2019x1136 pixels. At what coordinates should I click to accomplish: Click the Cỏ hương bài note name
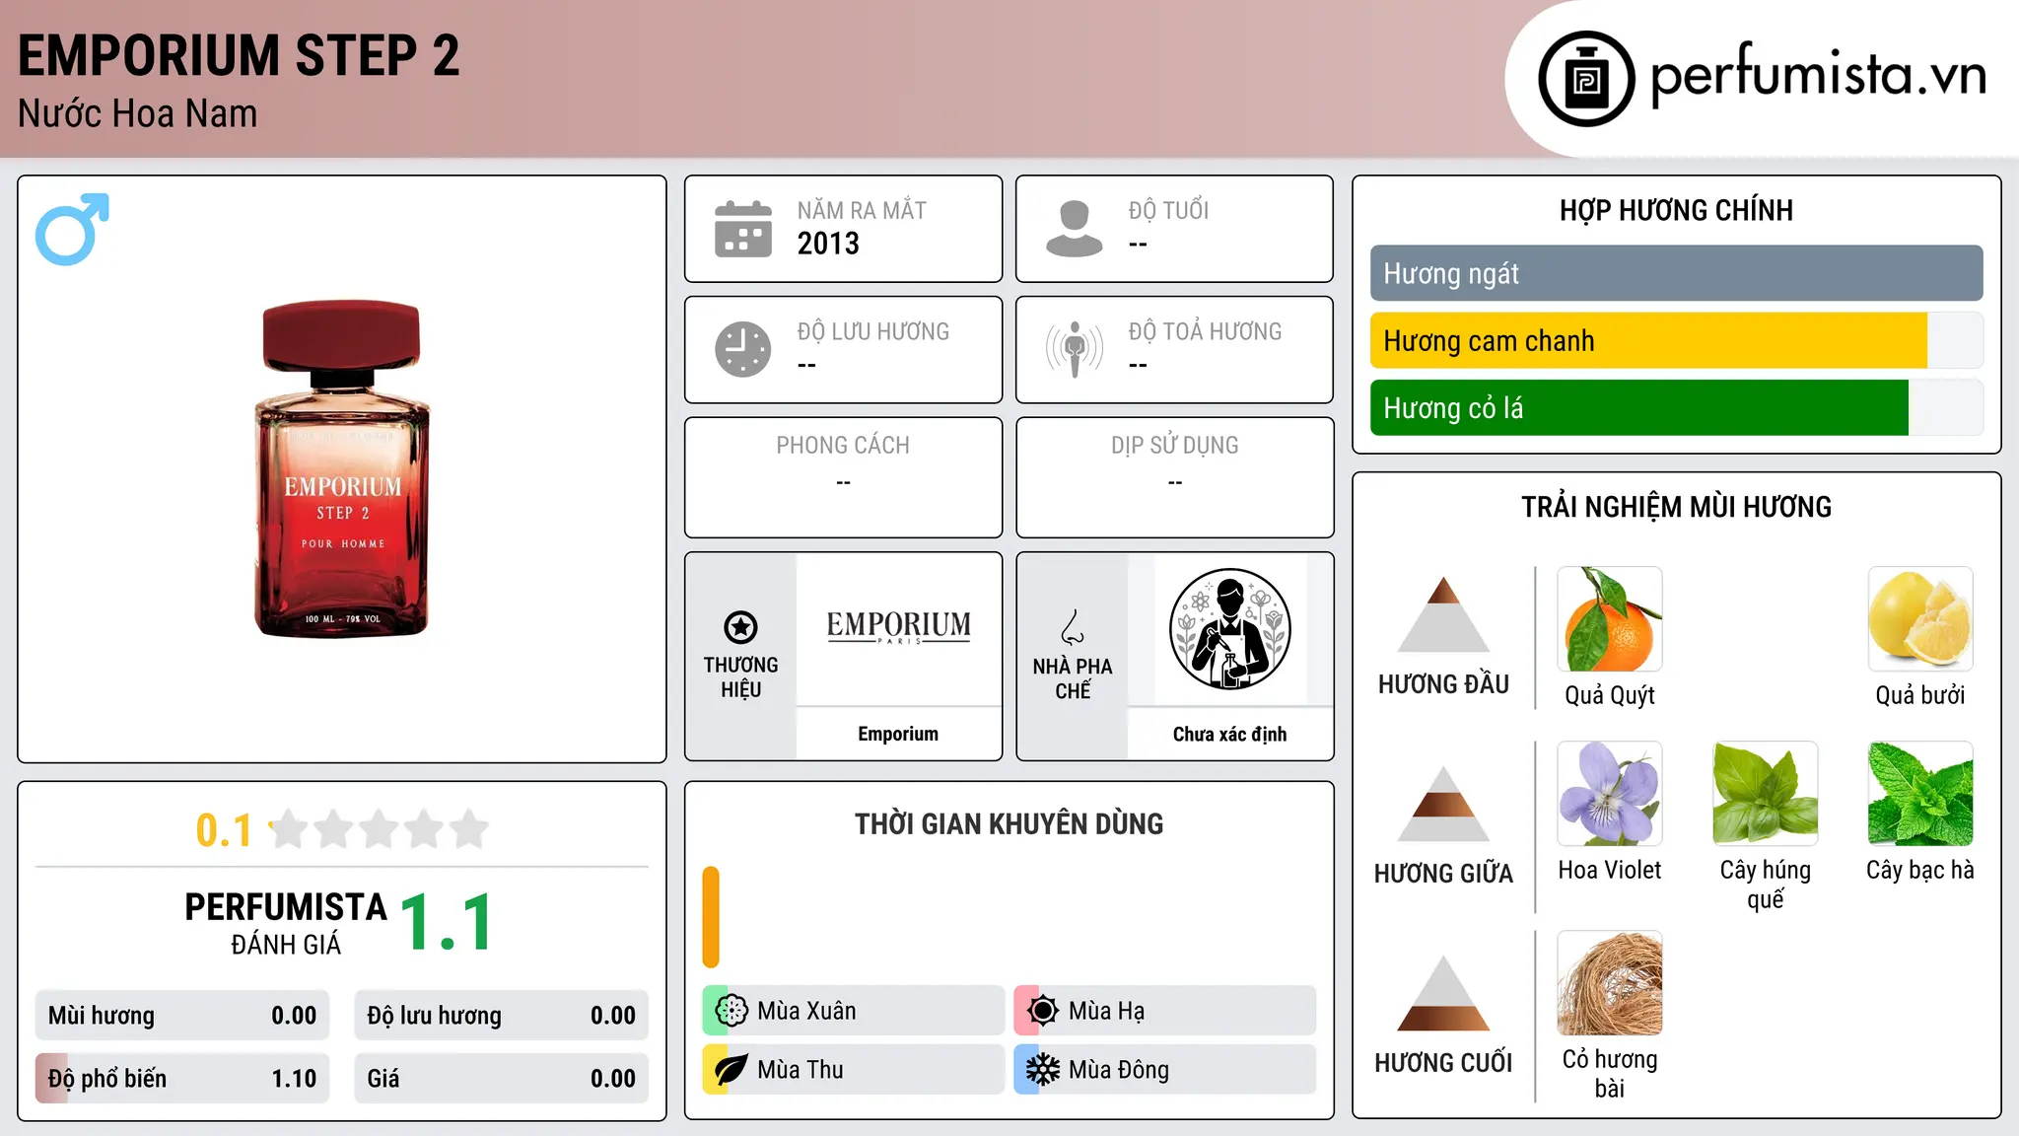(1610, 1074)
